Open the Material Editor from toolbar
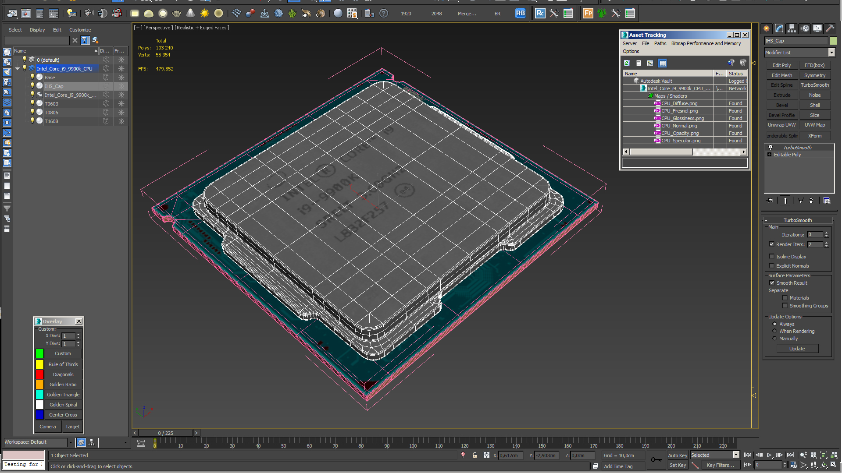This screenshot has width=842, height=473. [x=338, y=14]
